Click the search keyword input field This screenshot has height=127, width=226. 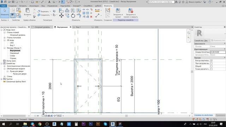pos(161,2)
